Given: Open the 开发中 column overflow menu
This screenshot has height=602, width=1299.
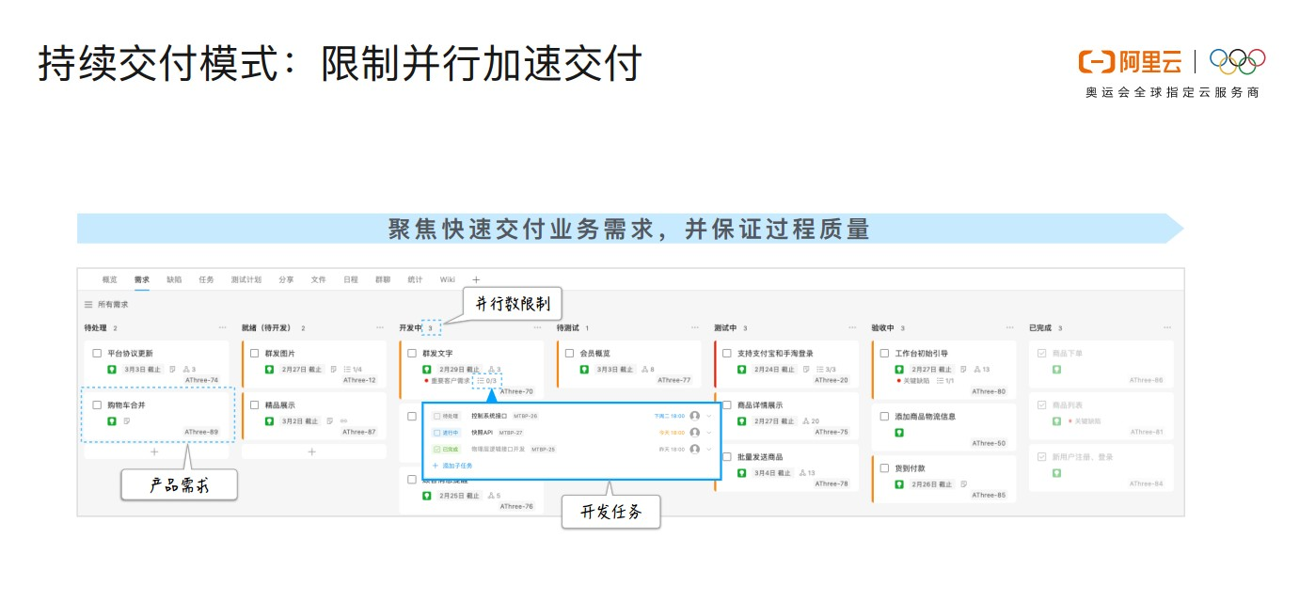Looking at the screenshot, I should point(537,325).
